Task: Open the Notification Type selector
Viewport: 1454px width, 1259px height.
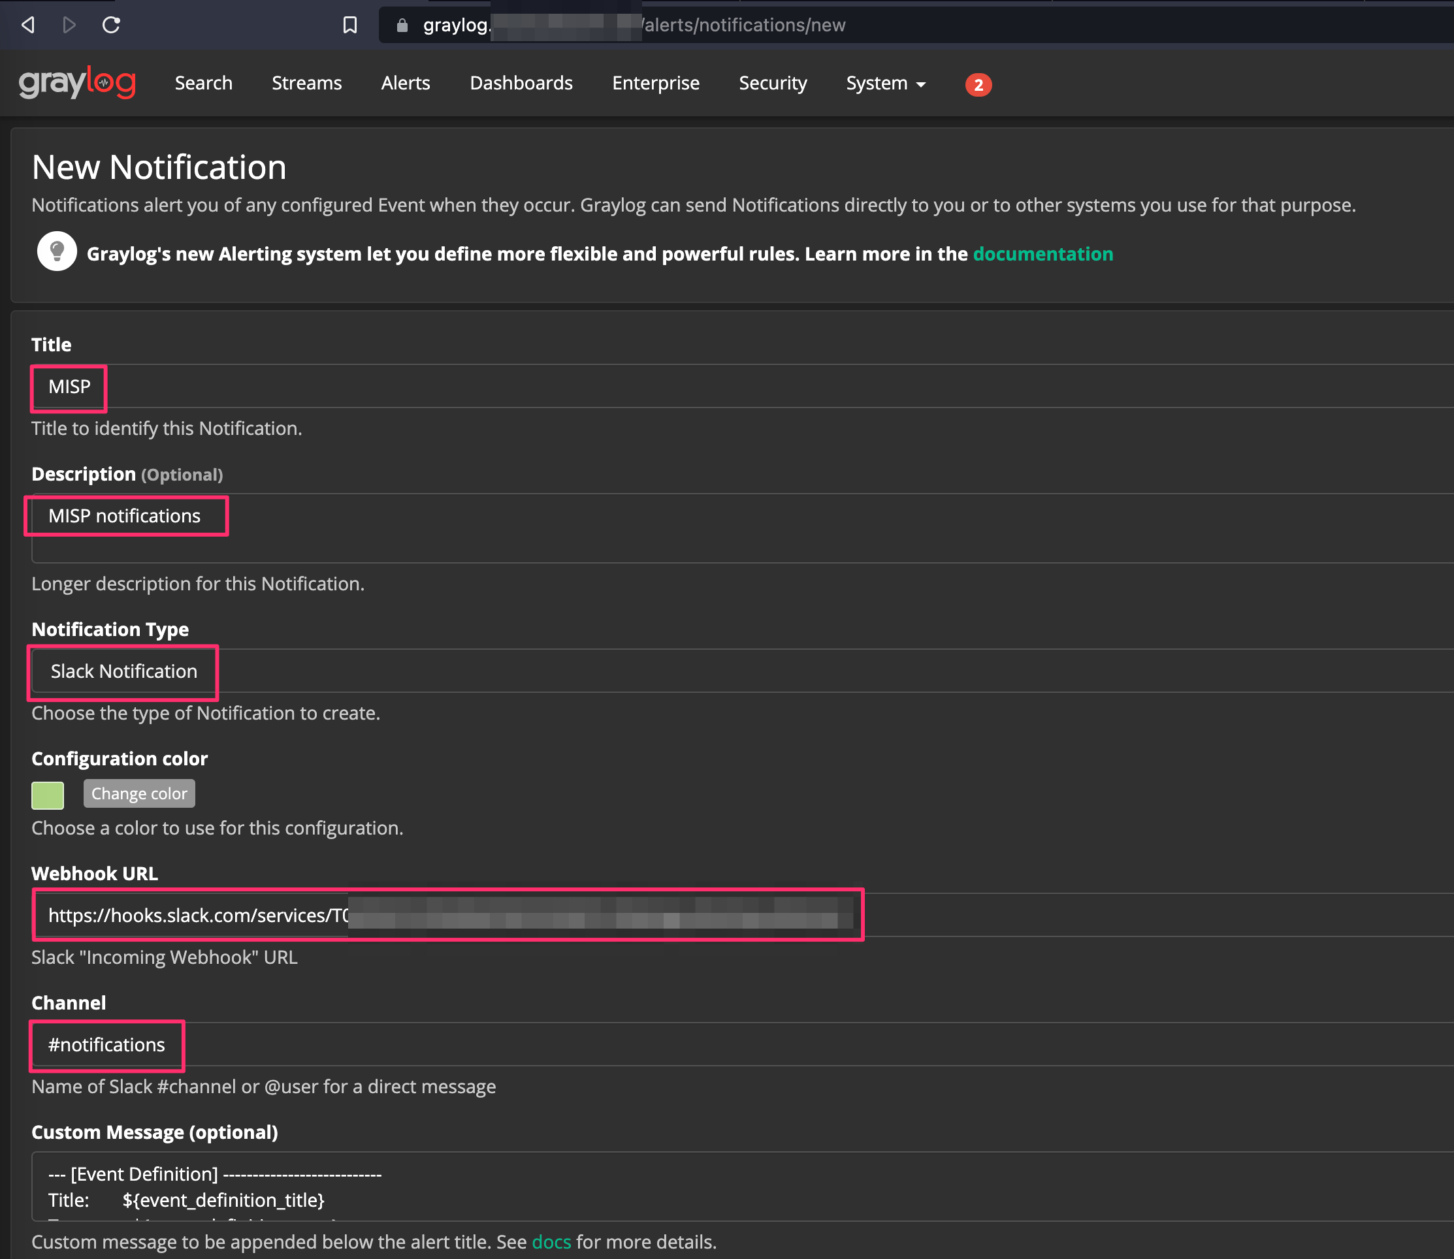Action: coord(122,672)
